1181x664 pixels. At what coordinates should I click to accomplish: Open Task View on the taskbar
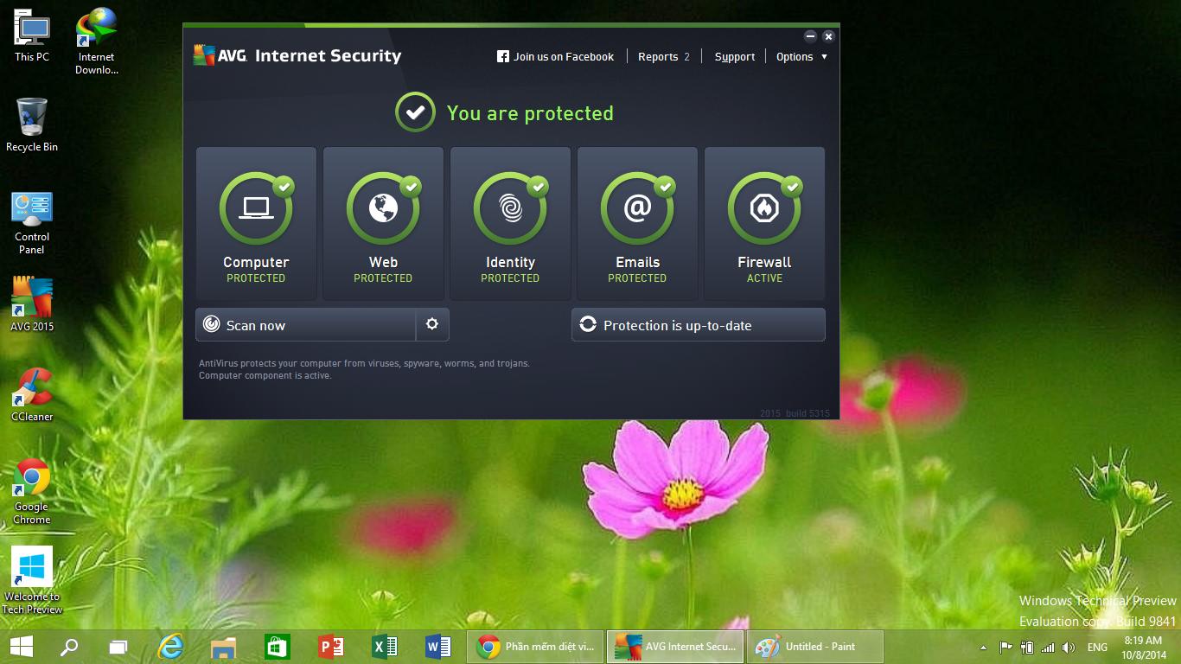click(x=118, y=647)
